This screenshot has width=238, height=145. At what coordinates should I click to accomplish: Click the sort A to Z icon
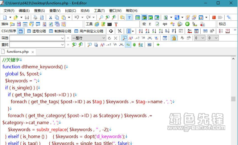click(141, 31)
